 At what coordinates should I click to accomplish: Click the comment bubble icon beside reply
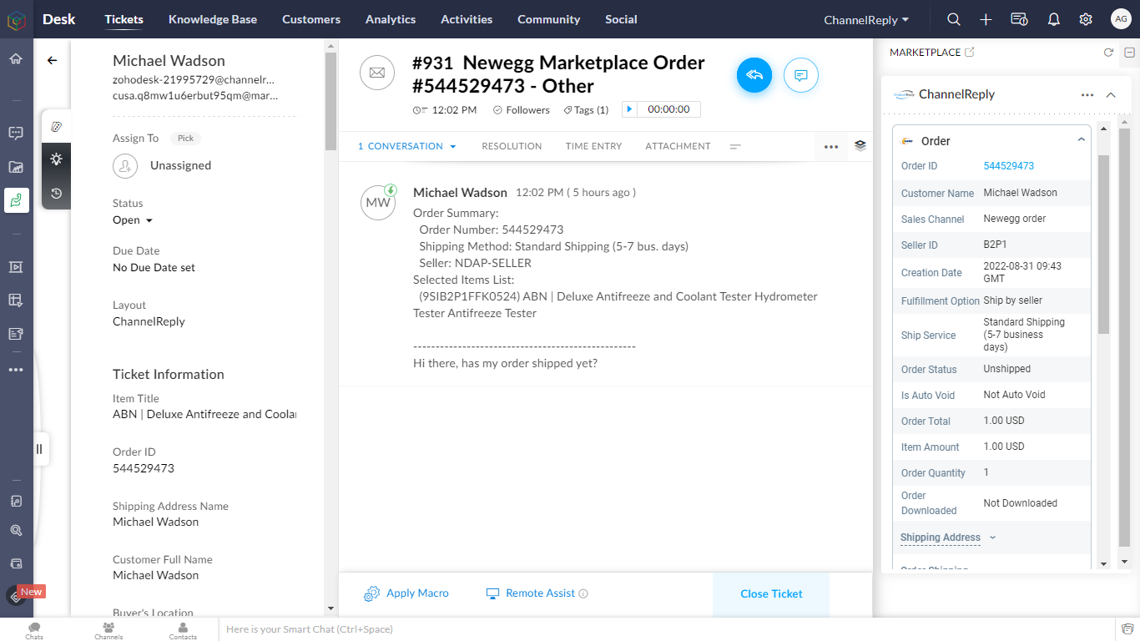tap(801, 75)
